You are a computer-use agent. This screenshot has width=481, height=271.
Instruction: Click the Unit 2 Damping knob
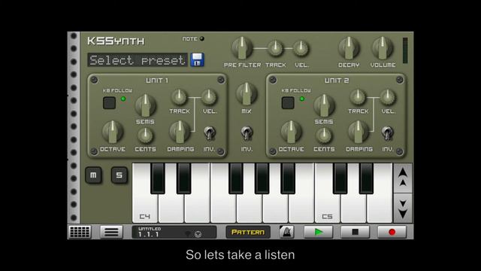click(358, 132)
